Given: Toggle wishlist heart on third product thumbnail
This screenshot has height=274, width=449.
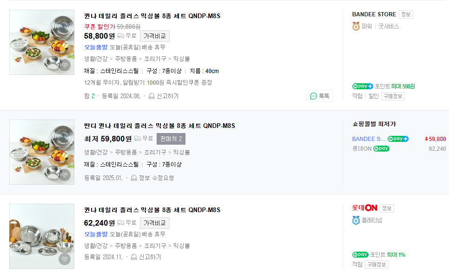Looking at the screenshot, I should click(65, 259).
